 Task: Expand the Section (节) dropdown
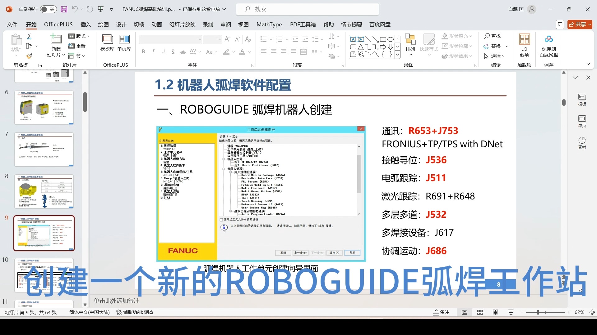coord(76,56)
